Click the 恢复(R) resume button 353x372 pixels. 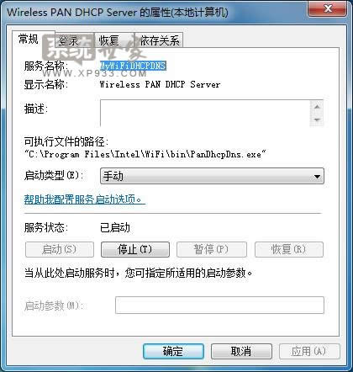289,249
